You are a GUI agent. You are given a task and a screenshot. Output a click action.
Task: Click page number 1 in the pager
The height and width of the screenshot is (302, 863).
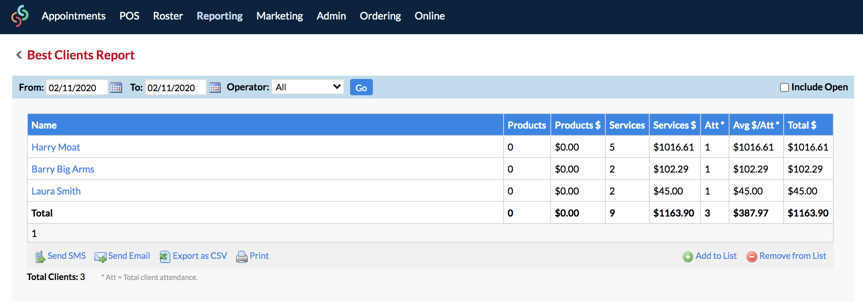pos(34,233)
